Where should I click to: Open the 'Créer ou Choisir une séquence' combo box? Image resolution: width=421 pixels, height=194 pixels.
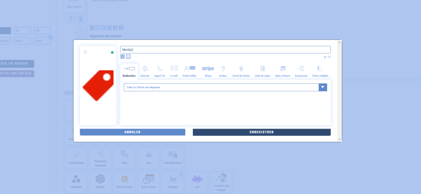point(221,87)
